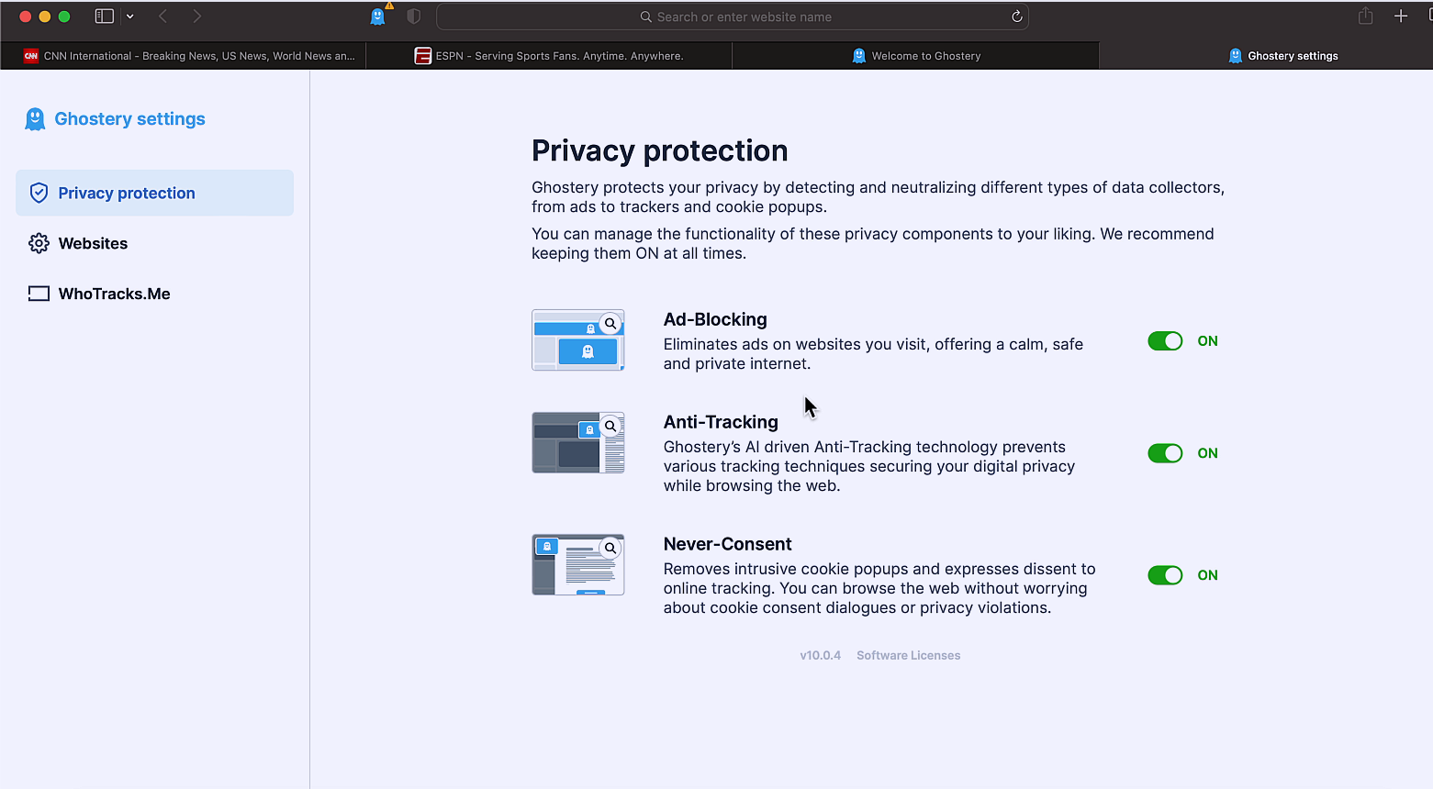Click the Ad-Blocking illustration thumbnail
1433x789 pixels.
coord(577,340)
